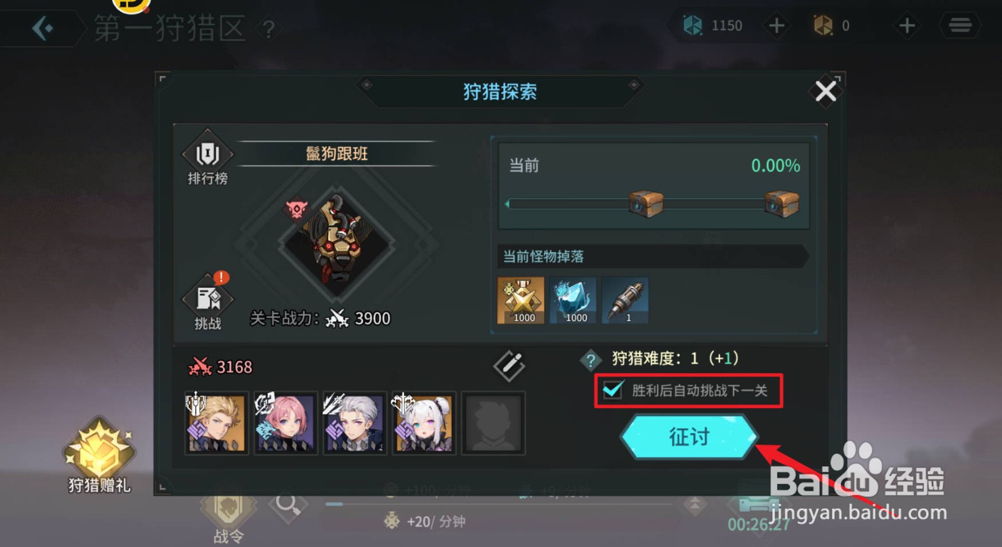Viewport: 1002px width, 547px height.
Task: Open the 狩猎赠礼 gift icon
Action: [99, 456]
